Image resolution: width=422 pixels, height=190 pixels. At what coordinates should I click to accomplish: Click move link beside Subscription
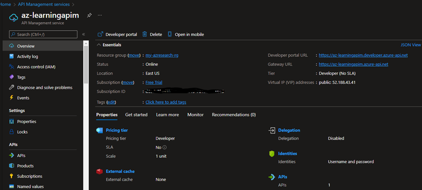coord(128,83)
